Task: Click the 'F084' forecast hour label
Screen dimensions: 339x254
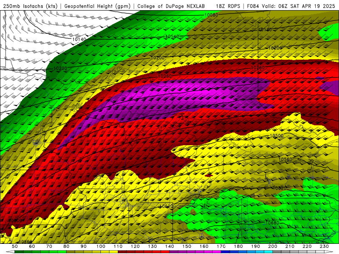Action: (x=253, y=6)
